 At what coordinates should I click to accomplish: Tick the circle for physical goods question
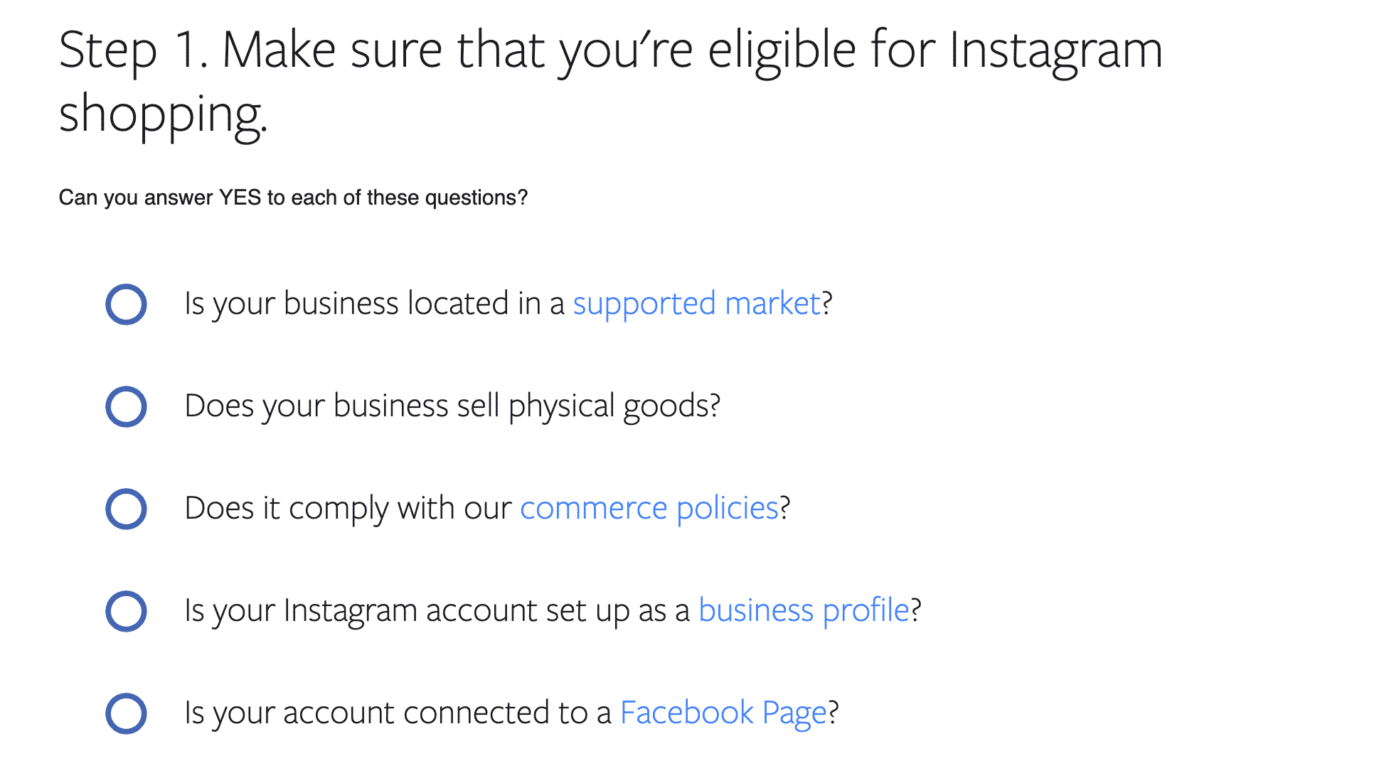(x=126, y=407)
